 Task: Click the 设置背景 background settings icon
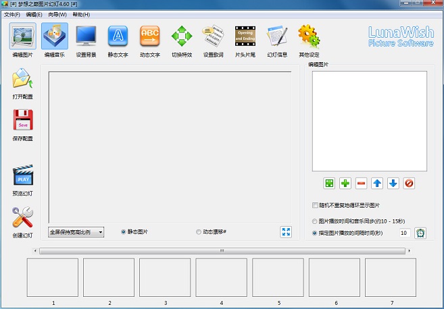point(87,36)
